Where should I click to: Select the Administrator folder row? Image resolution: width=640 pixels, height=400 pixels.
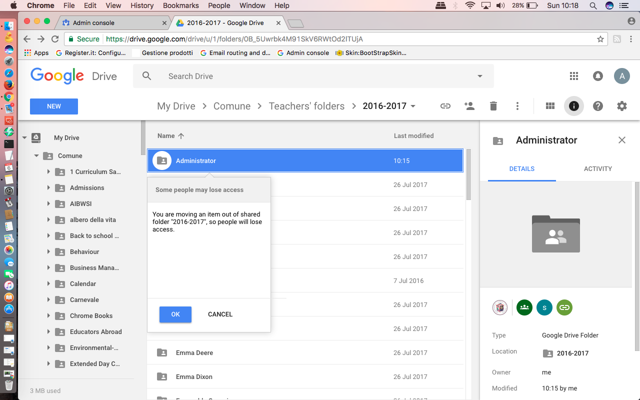click(305, 160)
